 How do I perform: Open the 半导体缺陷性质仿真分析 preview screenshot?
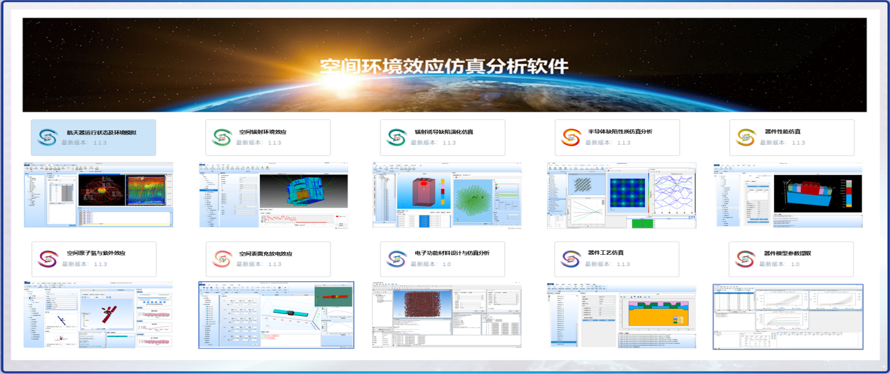pyautogui.click(x=622, y=196)
